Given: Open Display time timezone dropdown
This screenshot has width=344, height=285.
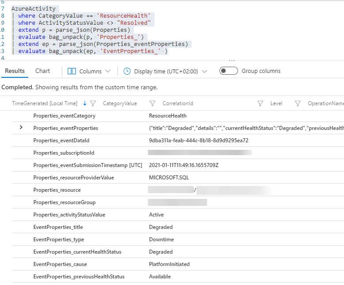Looking at the screenshot, I should tap(204, 71).
